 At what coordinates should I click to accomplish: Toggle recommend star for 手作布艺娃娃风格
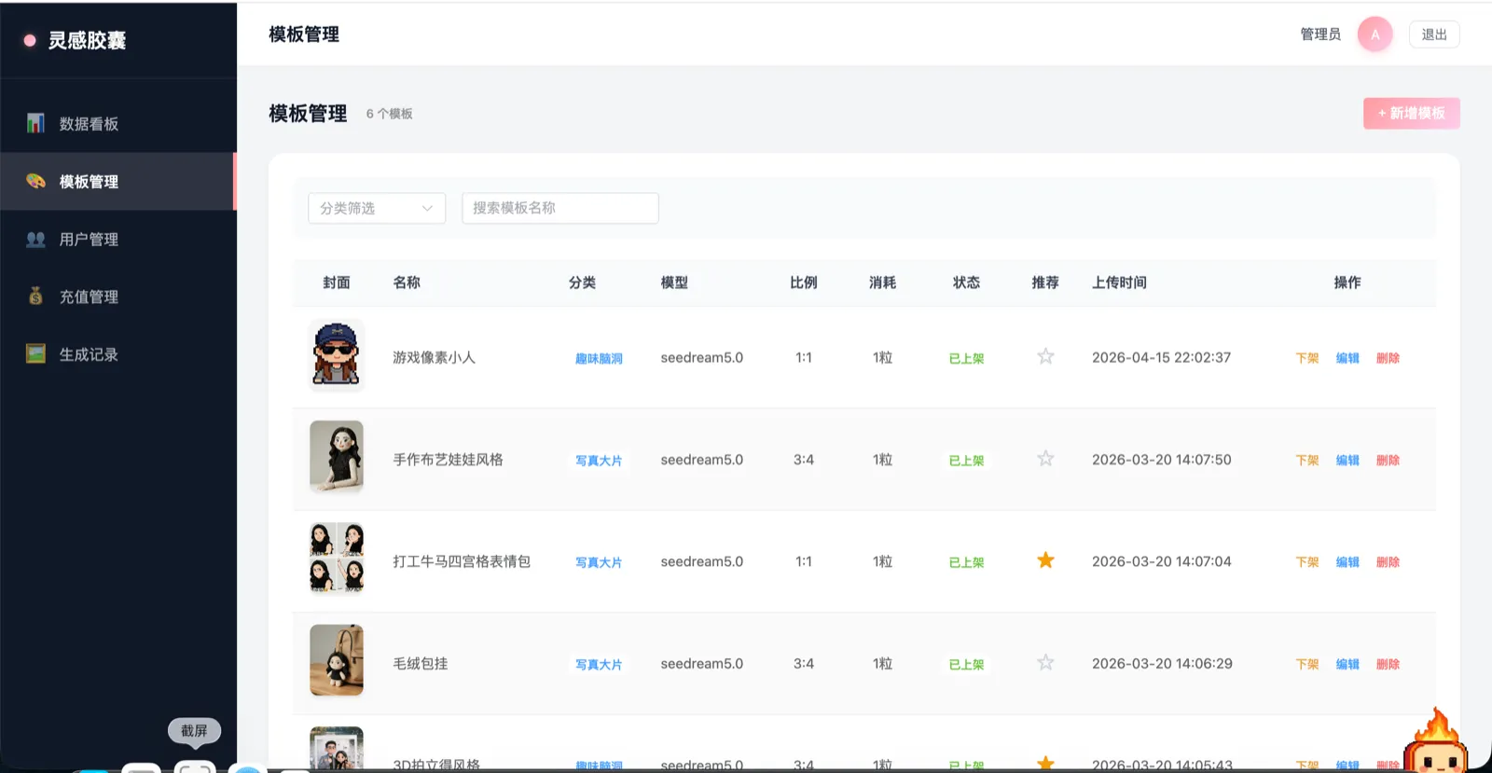click(x=1045, y=459)
